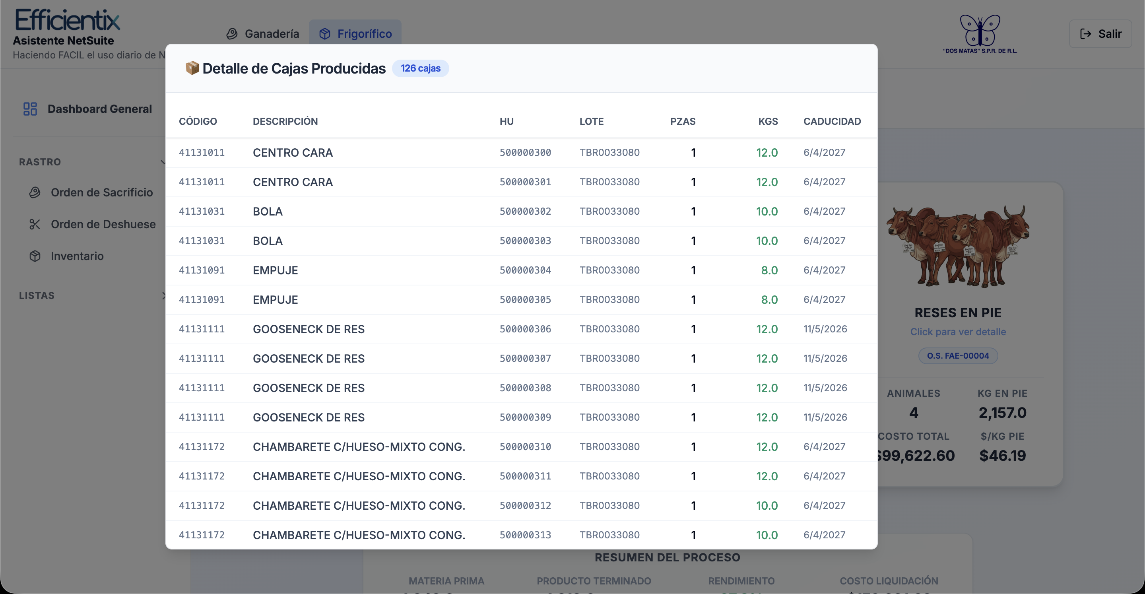Click the CADUCIDAD column header

coord(832,121)
